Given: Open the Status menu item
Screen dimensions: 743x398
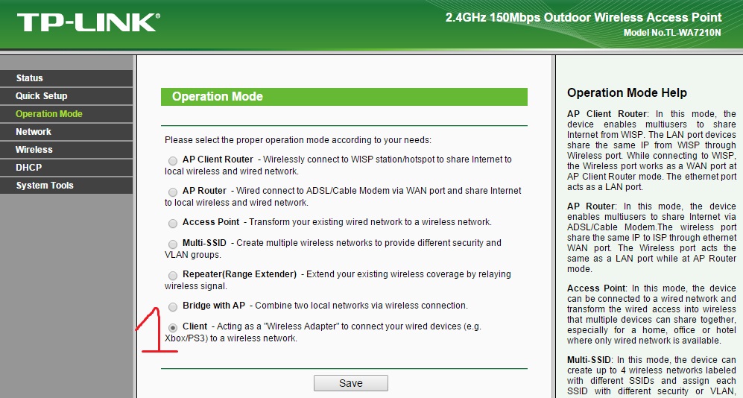Looking at the screenshot, I should (66, 78).
